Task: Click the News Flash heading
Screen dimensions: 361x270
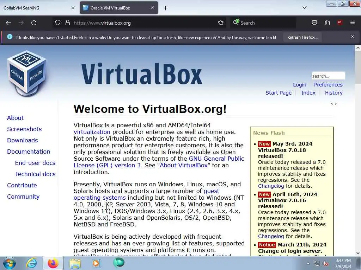Action: (269, 133)
